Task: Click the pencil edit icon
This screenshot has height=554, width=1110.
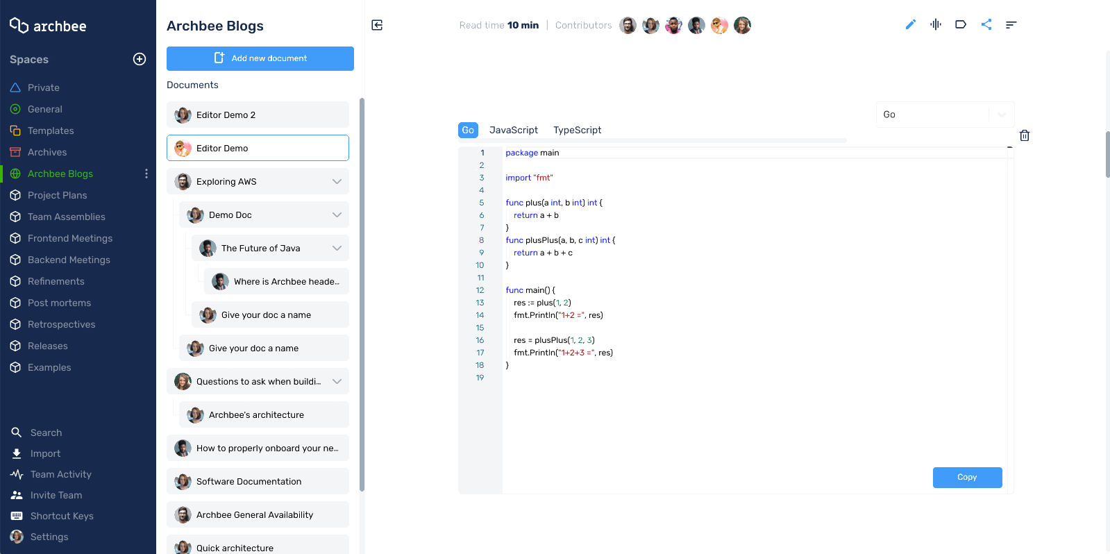Action: pyautogui.click(x=911, y=24)
